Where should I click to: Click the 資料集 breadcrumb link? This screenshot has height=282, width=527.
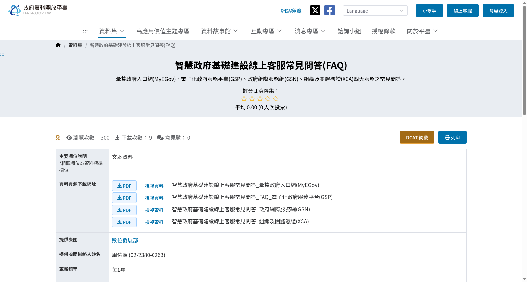(75, 45)
